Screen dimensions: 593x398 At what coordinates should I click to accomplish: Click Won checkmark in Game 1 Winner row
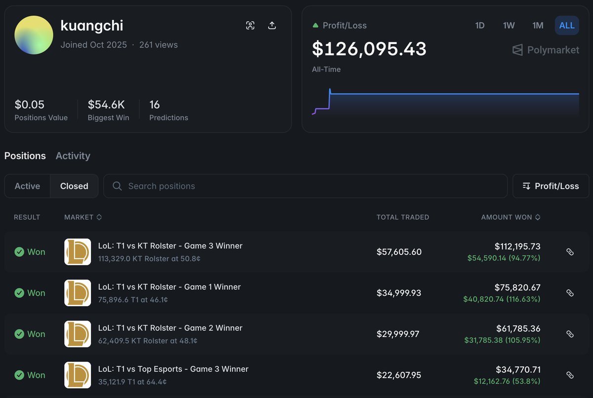[x=19, y=293]
